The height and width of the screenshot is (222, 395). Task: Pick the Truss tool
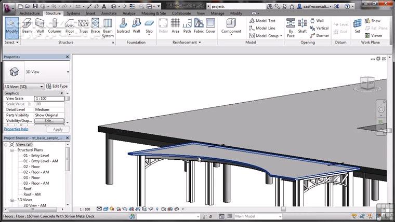coord(83,26)
